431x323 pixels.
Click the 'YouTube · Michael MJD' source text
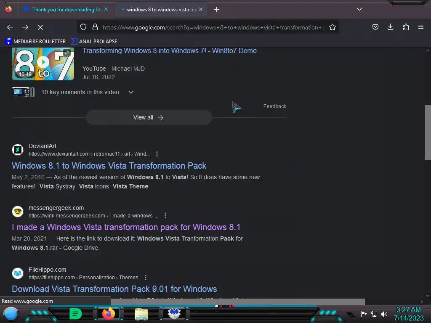click(x=114, y=69)
